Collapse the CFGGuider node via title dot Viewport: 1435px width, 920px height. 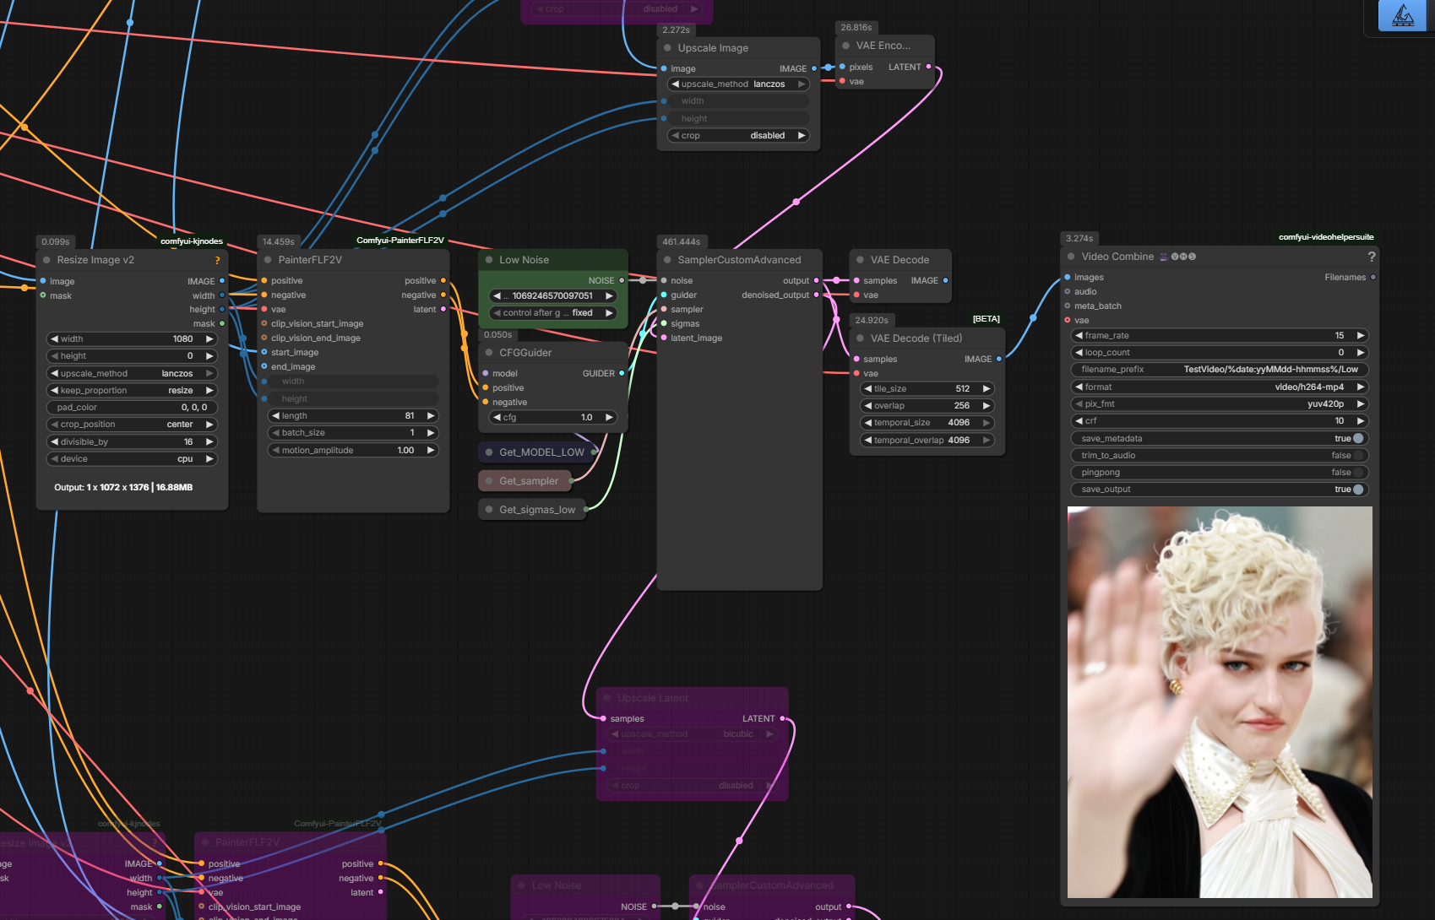[489, 353]
